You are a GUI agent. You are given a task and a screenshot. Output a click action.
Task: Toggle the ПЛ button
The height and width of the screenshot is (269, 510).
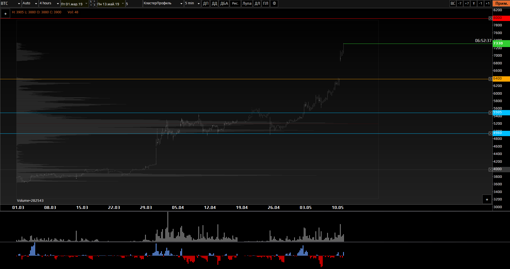[266, 3]
